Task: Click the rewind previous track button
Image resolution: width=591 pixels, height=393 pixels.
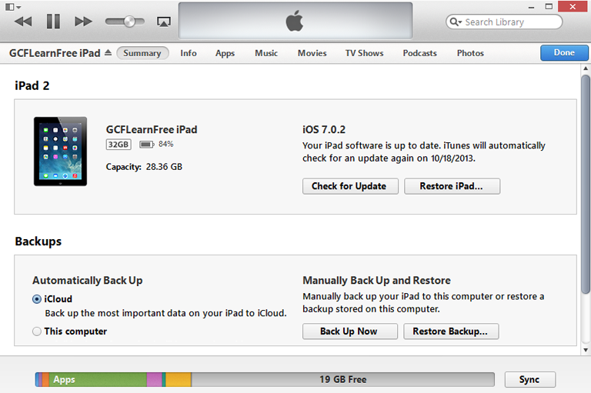Action: pos(23,22)
